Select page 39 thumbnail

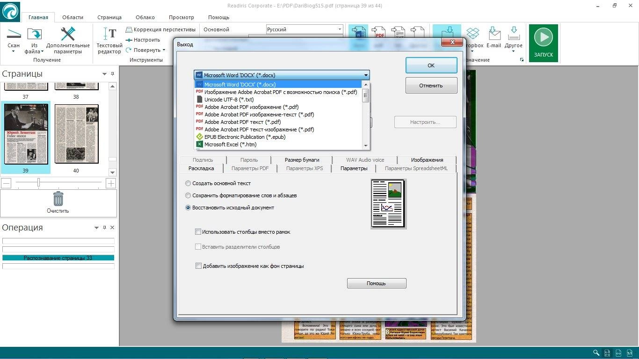(26, 134)
